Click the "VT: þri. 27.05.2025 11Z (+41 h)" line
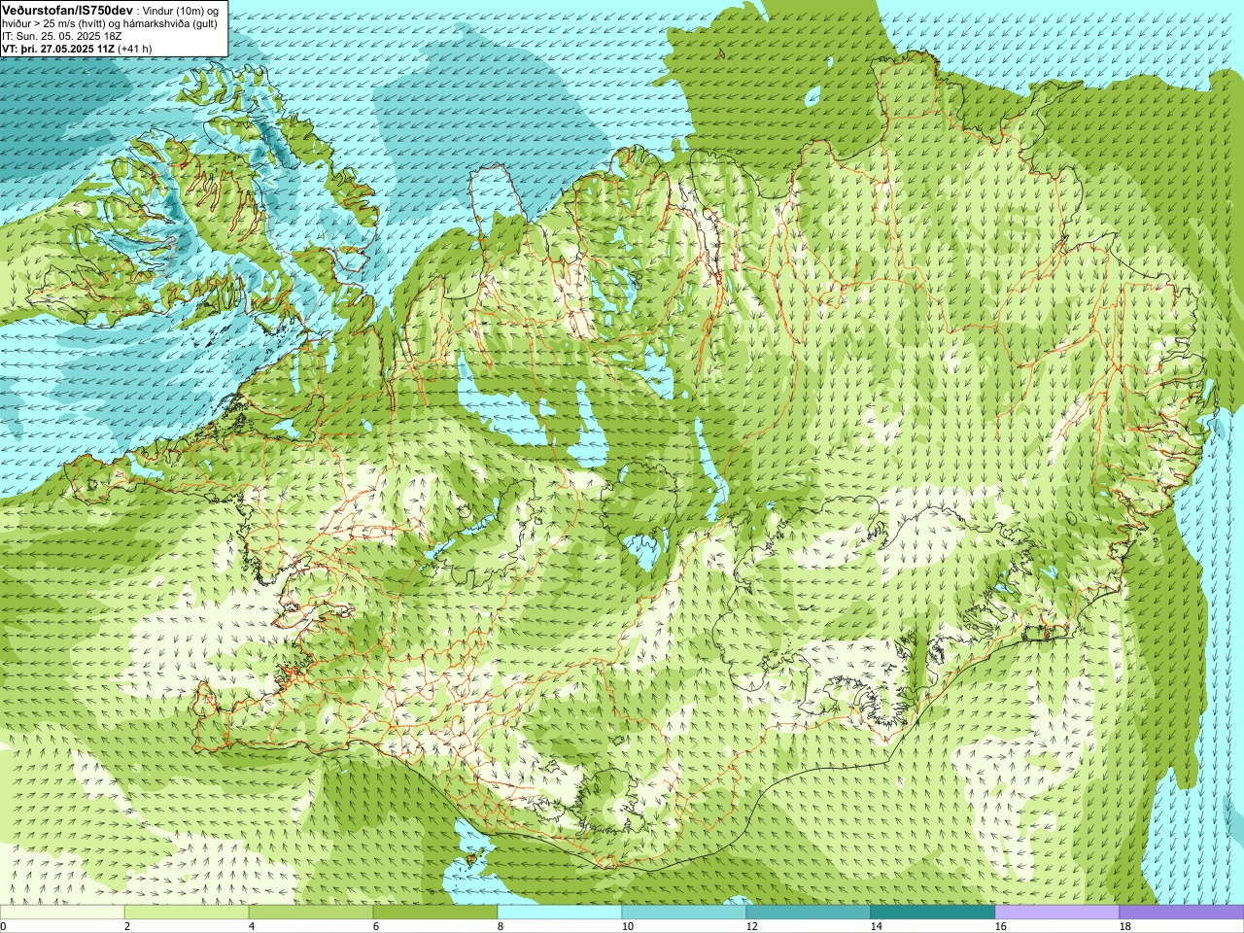This screenshot has width=1244, height=933. (77, 49)
